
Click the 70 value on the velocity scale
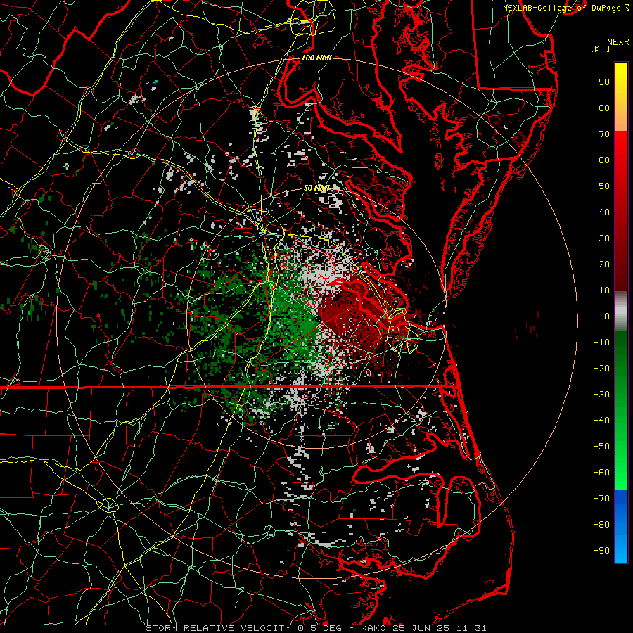(x=604, y=134)
